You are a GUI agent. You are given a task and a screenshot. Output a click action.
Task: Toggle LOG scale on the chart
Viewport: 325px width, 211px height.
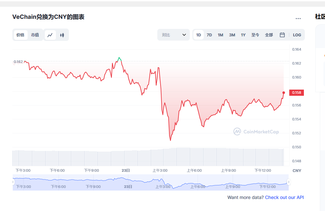[297, 35]
